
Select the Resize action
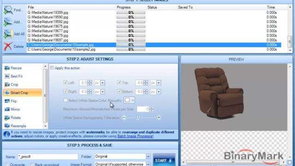(x=22, y=68)
